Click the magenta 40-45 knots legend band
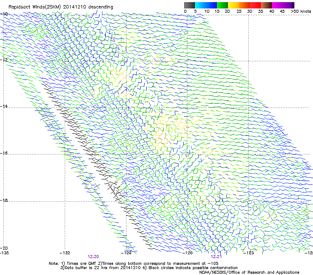The height and width of the screenshot is (275, 313). (x=277, y=5)
